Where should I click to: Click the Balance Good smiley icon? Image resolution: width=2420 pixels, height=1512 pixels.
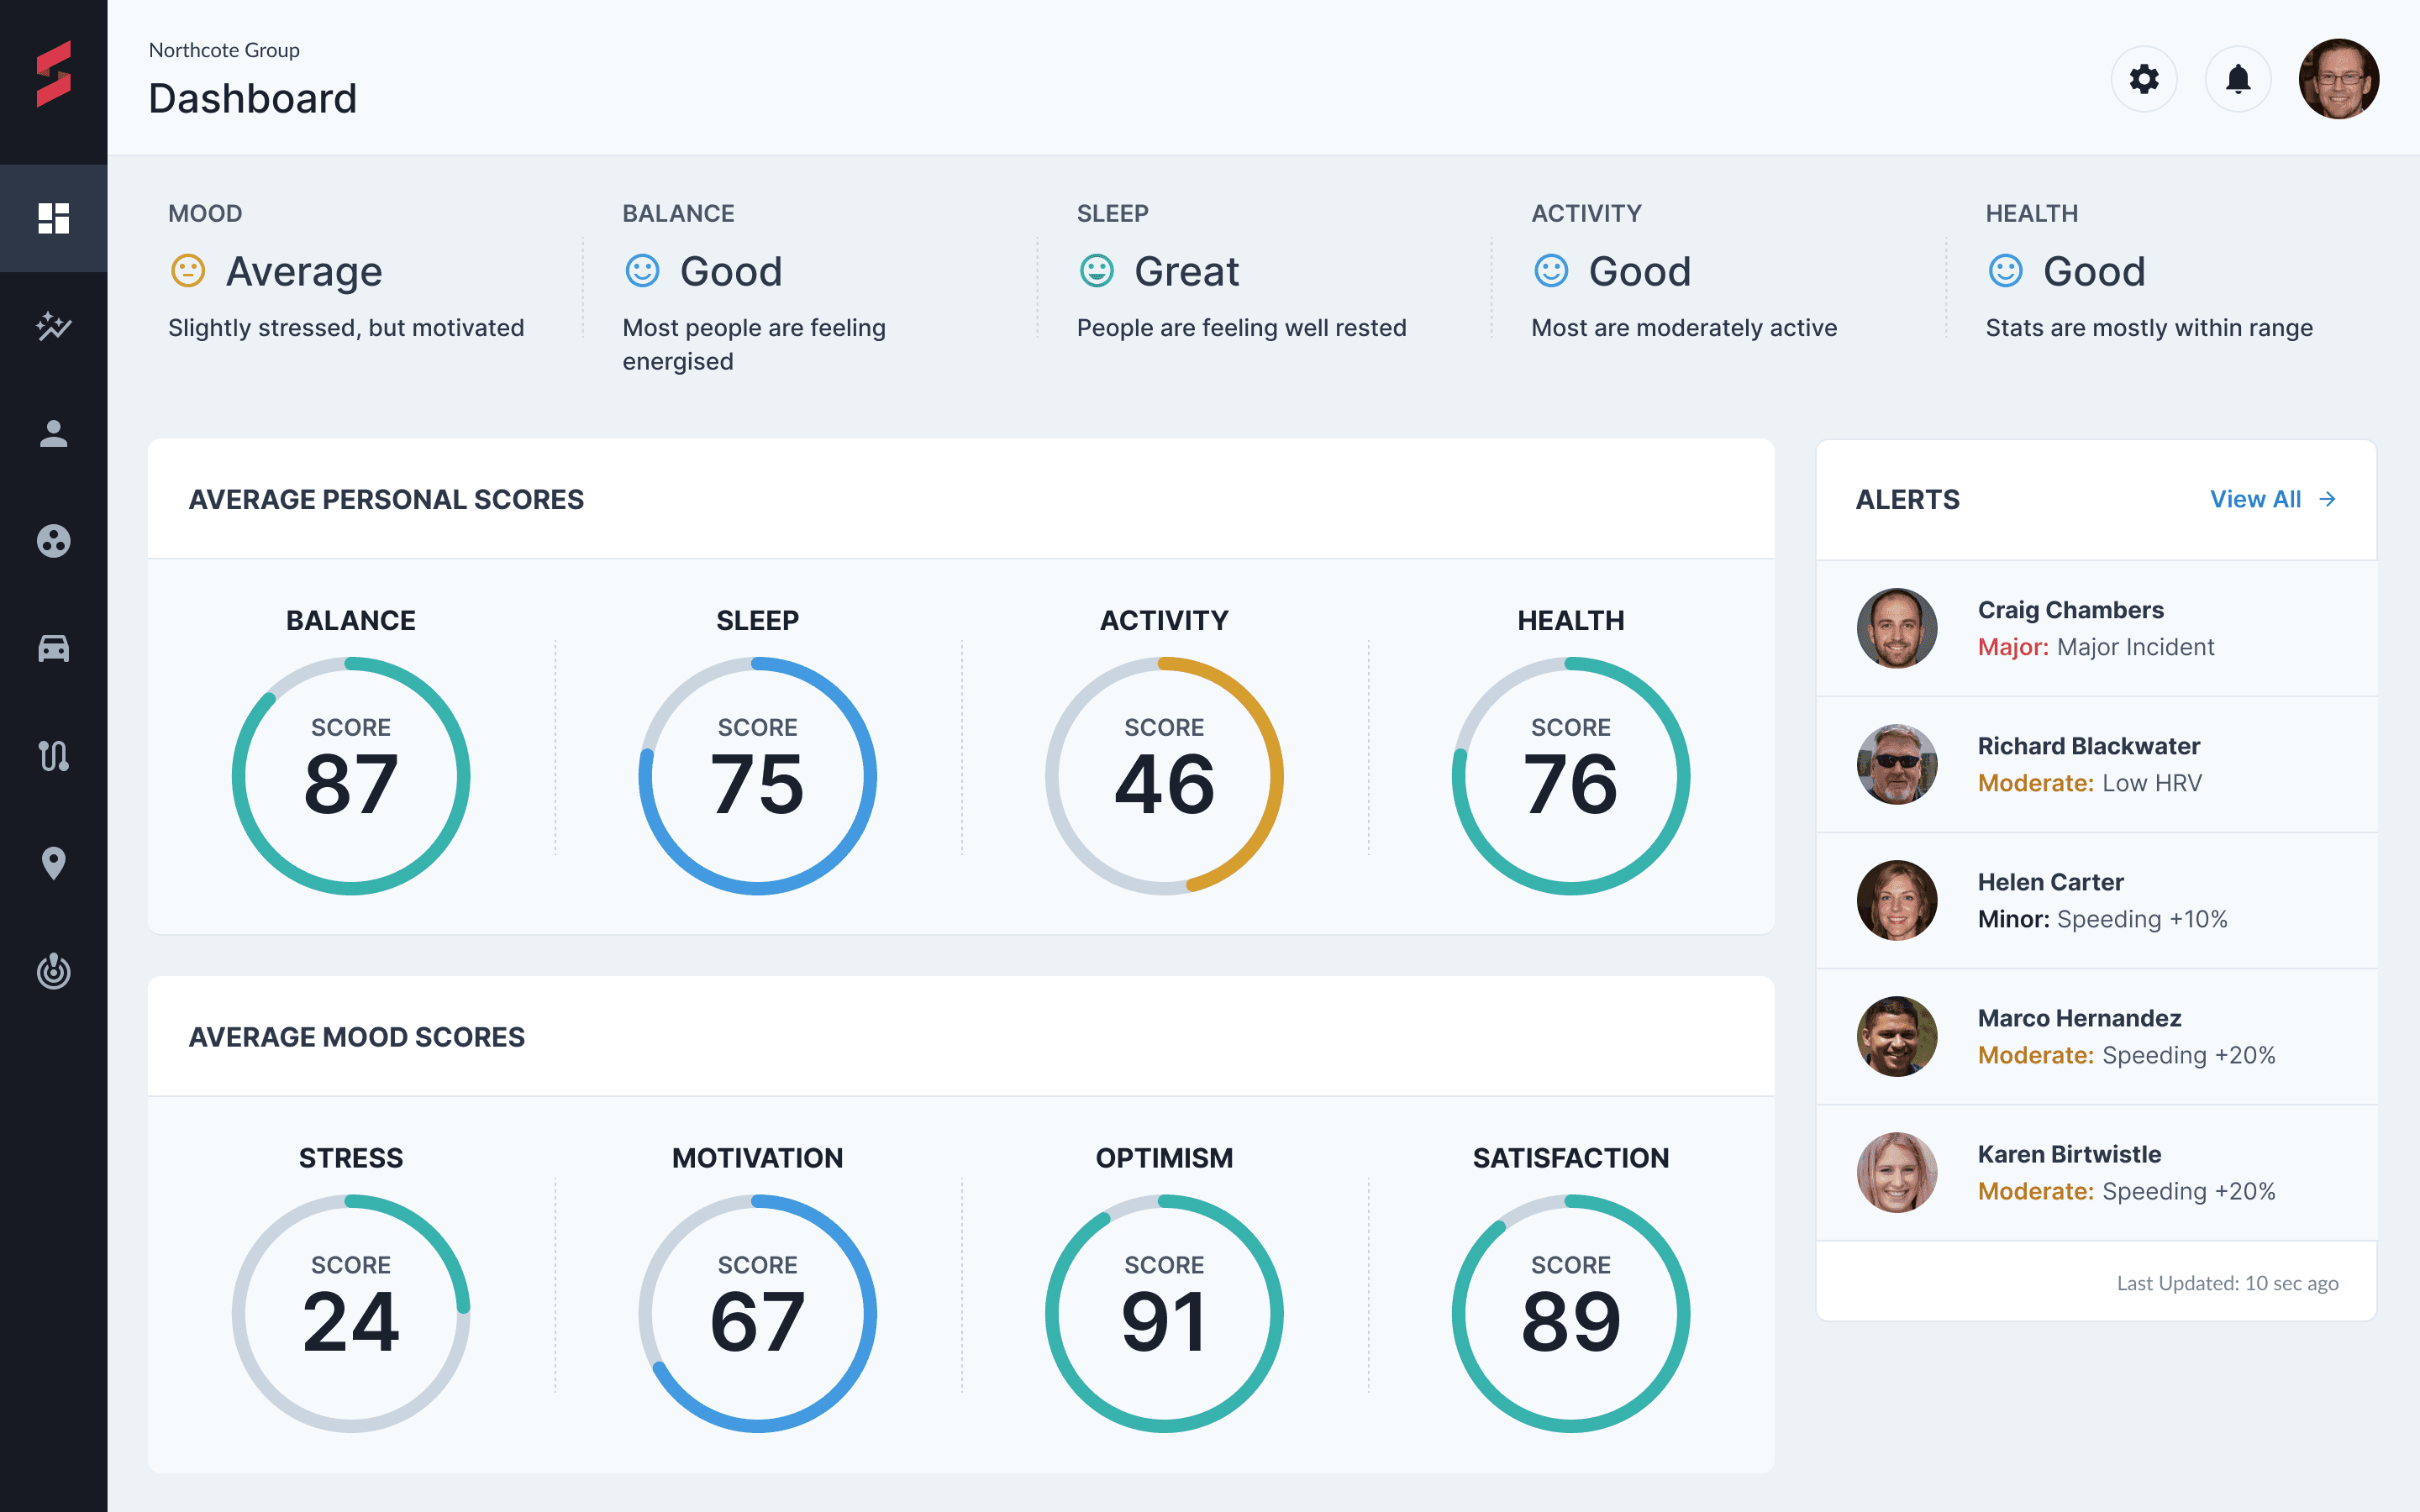[642, 271]
